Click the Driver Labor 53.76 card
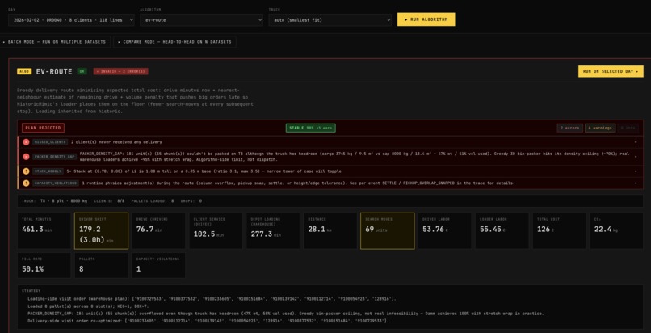651x333 pixels. [445, 231]
